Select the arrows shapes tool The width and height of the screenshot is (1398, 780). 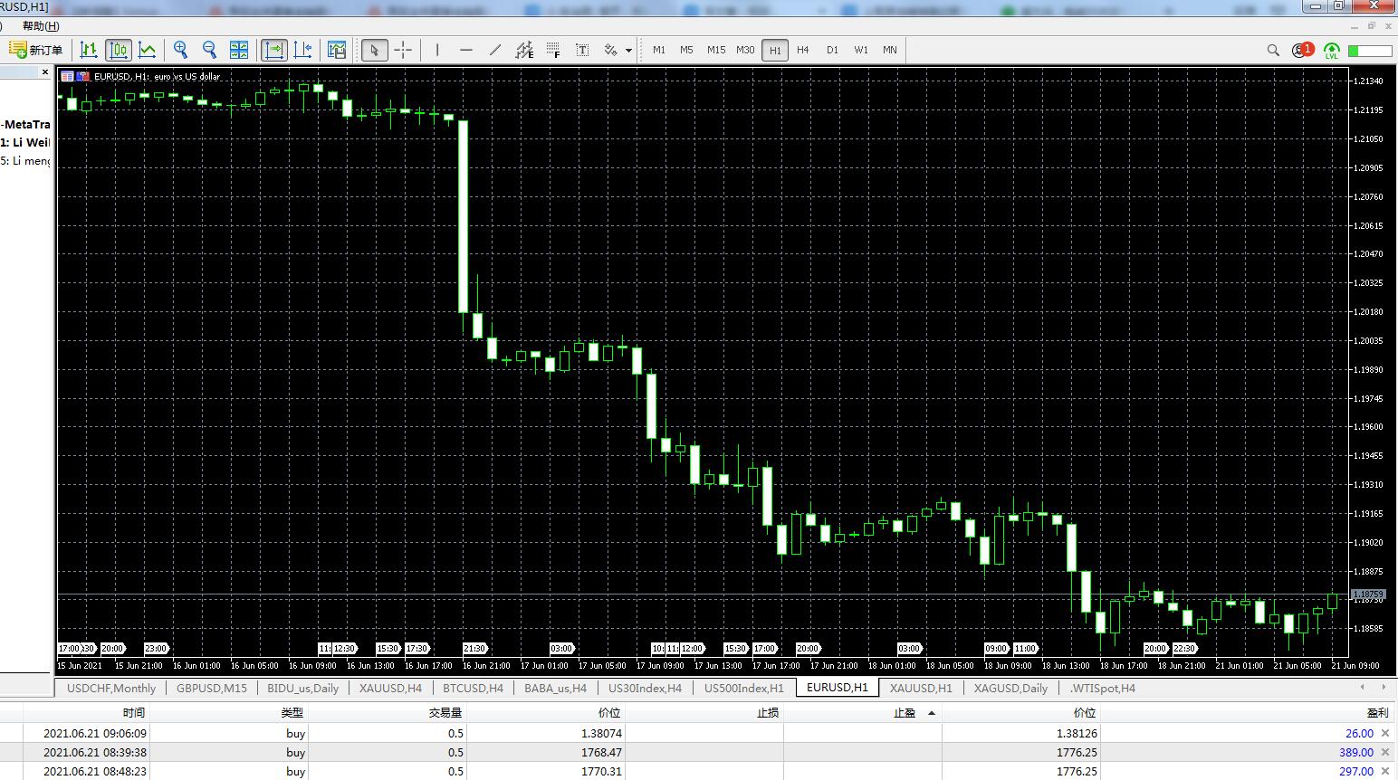point(611,50)
